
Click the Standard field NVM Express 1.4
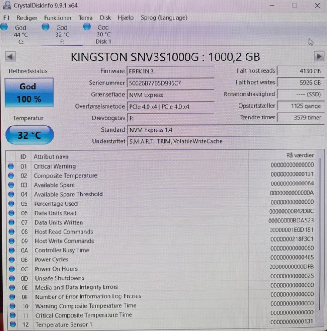click(x=226, y=130)
